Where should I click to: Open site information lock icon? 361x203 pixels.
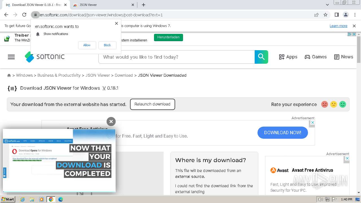[35, 15]
